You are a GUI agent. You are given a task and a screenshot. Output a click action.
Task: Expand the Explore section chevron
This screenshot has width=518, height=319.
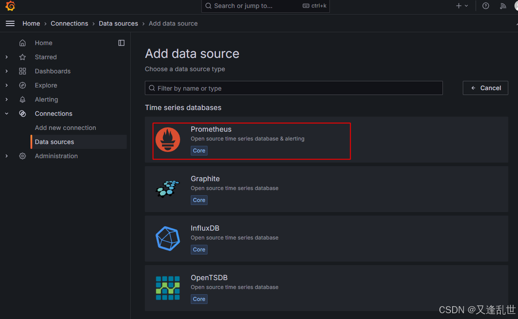click(x=7, y=85)
